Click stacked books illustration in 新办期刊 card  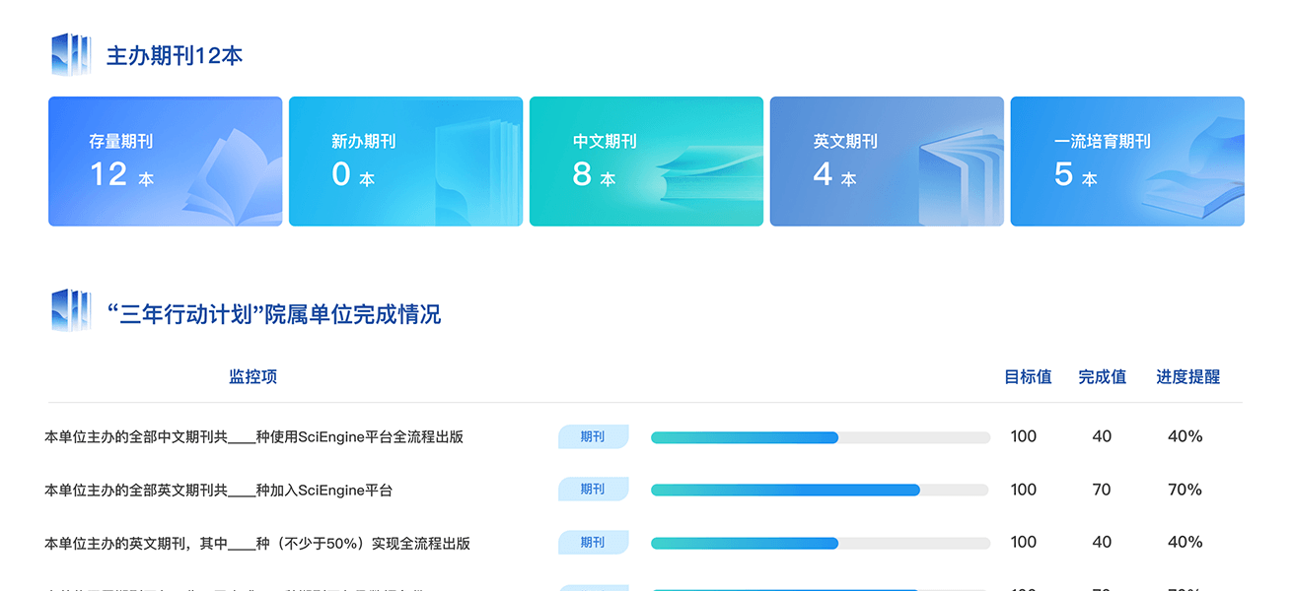point(478,173)
